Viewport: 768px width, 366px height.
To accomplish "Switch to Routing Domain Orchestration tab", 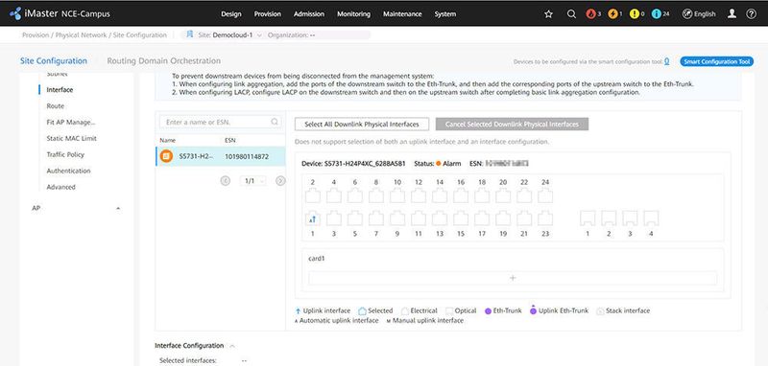I will click(x=163, y=61).
